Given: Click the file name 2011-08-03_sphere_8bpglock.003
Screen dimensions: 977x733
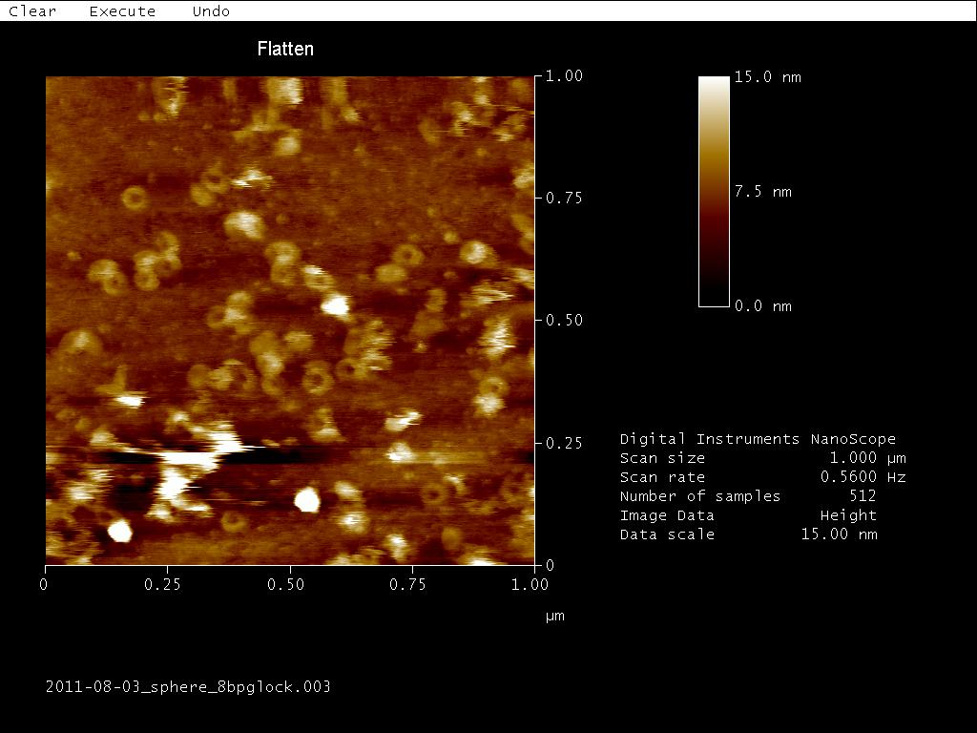Looking at the screenshot, I should tap(188, 686).
